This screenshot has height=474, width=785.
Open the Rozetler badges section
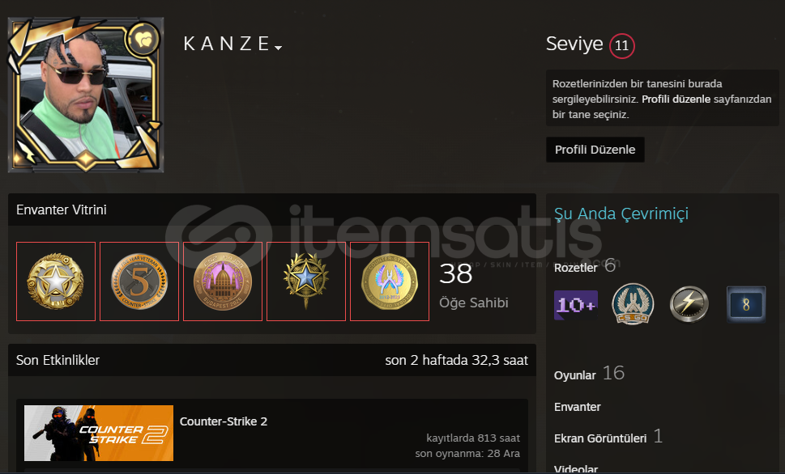click(576, 268)
